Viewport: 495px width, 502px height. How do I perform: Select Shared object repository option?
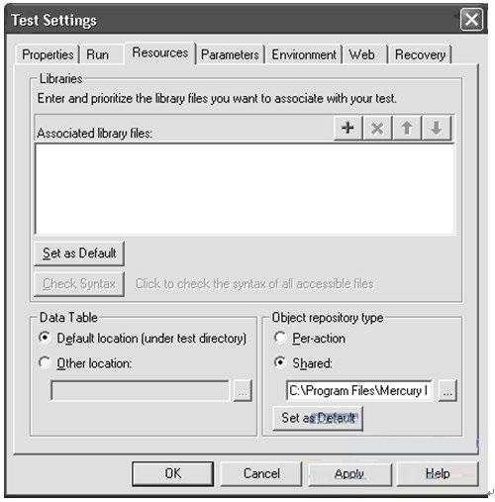[x=280, y=362]
